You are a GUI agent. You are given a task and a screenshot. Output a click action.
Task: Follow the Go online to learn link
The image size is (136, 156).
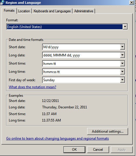coord(58,138)
